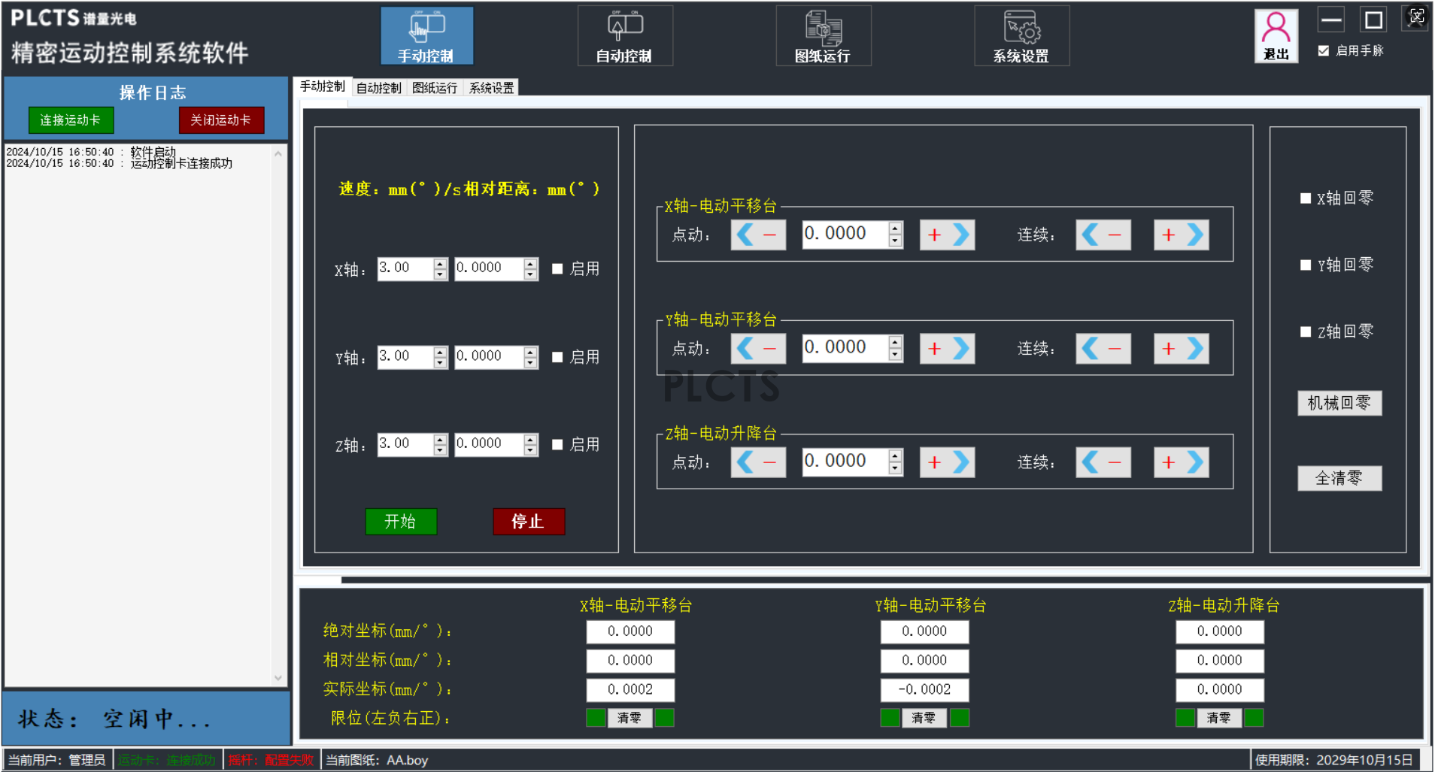The image size is (1435, 772).
Task: Jog Z axis positive with its right arrow
Action: click(x=947, y=462)
